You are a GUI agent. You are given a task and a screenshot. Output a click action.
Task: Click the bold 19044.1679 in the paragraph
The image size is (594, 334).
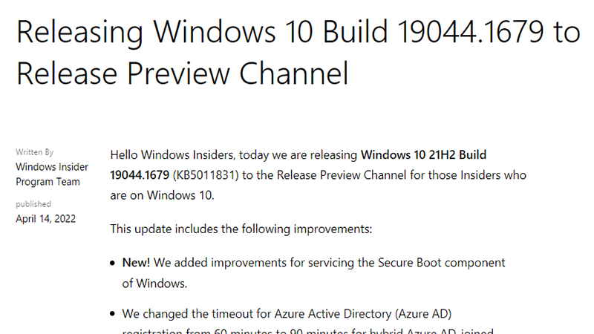pyautogui.click(x=140, y=176)
